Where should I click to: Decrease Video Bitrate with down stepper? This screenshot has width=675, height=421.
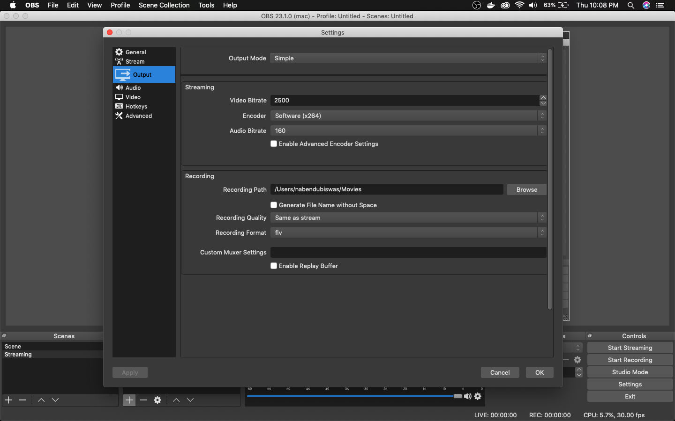point(543,103)
